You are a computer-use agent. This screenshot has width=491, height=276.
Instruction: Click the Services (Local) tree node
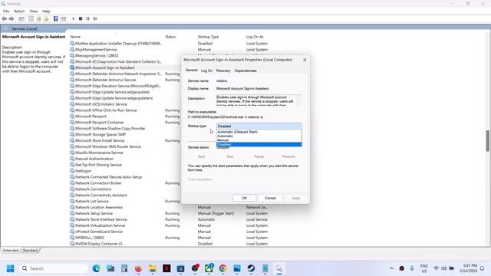[x=25, y=29]
